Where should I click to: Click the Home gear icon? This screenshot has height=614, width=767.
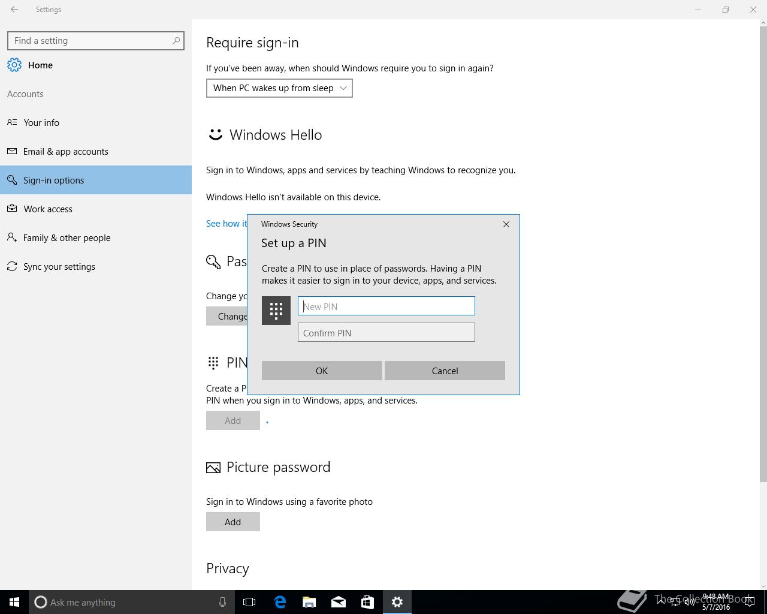coord(14,65)
